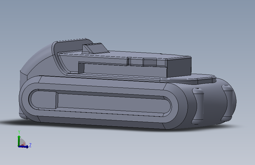
Task: Select the small square pocket inside oval recess
Action: click(44, 100)
